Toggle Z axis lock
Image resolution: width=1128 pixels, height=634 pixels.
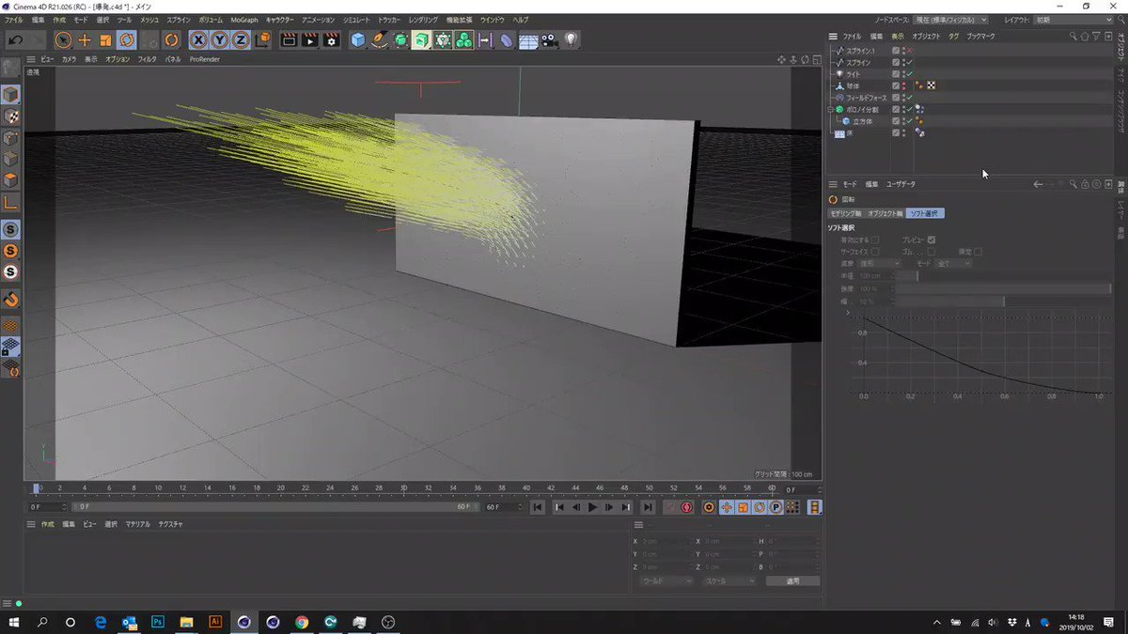tap(241, 40)
